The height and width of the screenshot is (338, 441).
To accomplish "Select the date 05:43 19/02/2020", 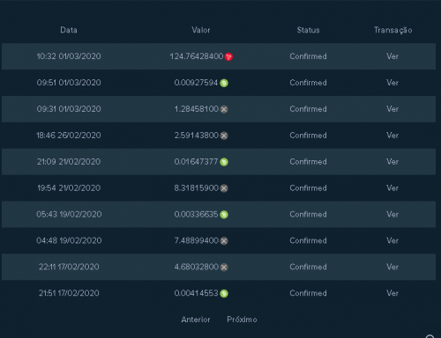I will pos(69,214).
